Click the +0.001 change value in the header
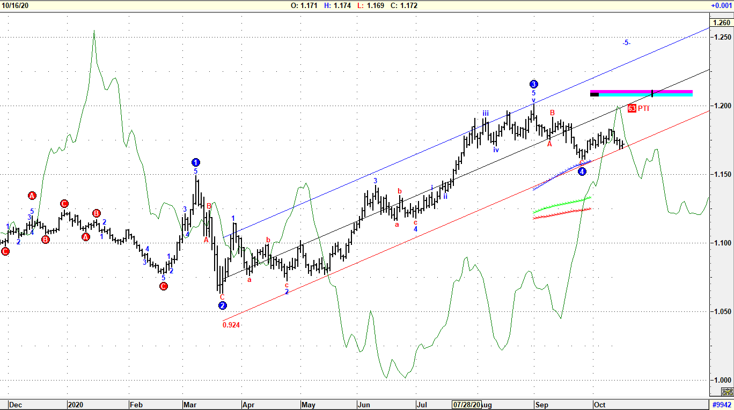This screenshot has height=410, width=734. [x=721, y=5]
